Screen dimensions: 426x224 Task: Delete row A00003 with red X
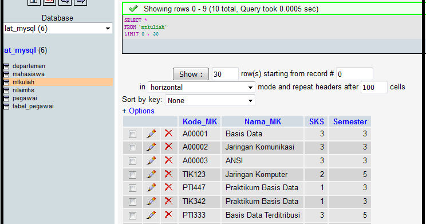pyautogui.click(x=168, y=160)
